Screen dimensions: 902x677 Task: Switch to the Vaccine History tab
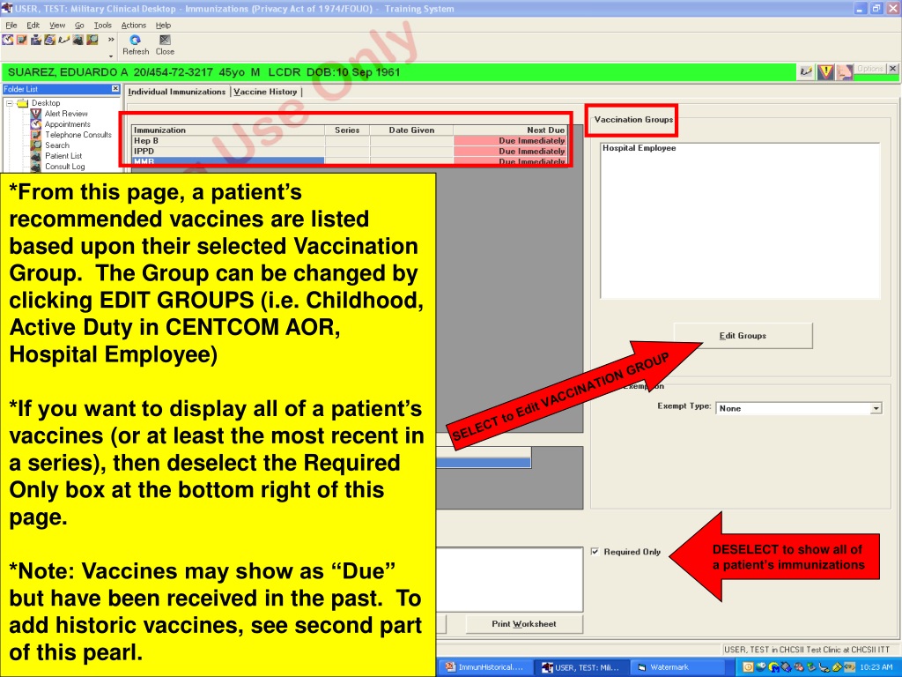click(x=265, y=92)
